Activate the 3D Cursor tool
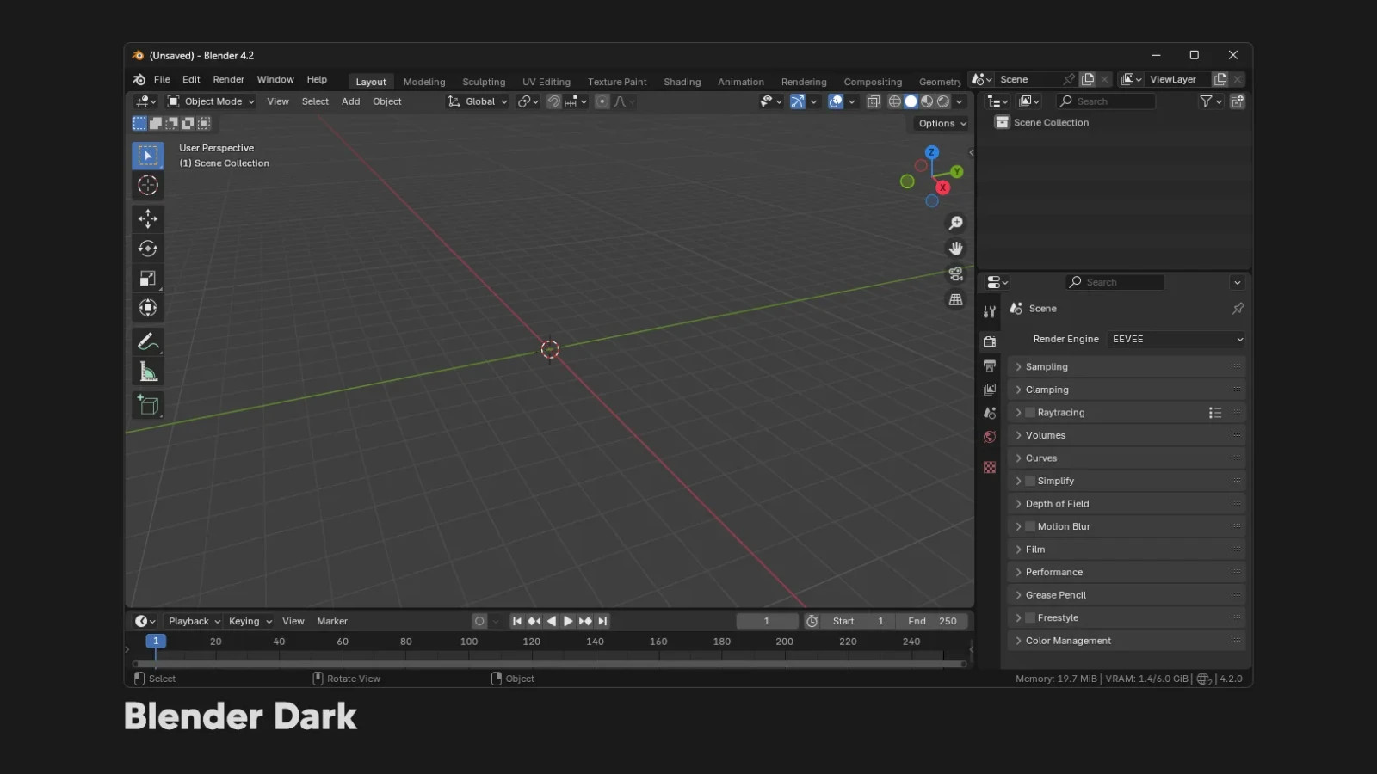Viewport: 1377px width, 774px height. pyautogui.click(x=148, y=185)
